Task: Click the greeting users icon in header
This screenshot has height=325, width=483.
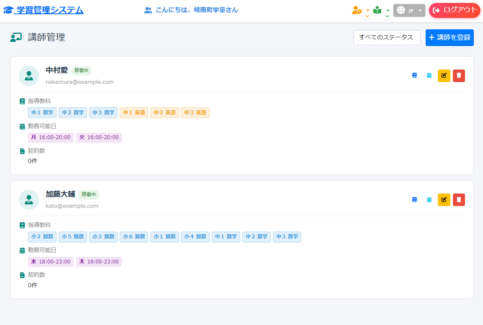Action: click(x=148, y=10)
